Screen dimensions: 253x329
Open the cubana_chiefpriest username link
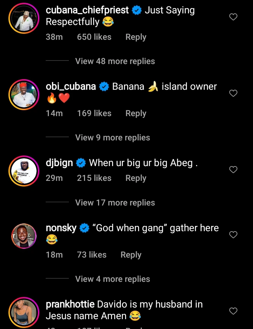[x=87, y=11]
